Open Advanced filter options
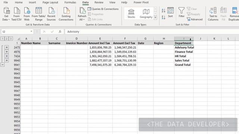Image resolution: width=239 pixels, height=134 pixels. [x=195, y=19]
